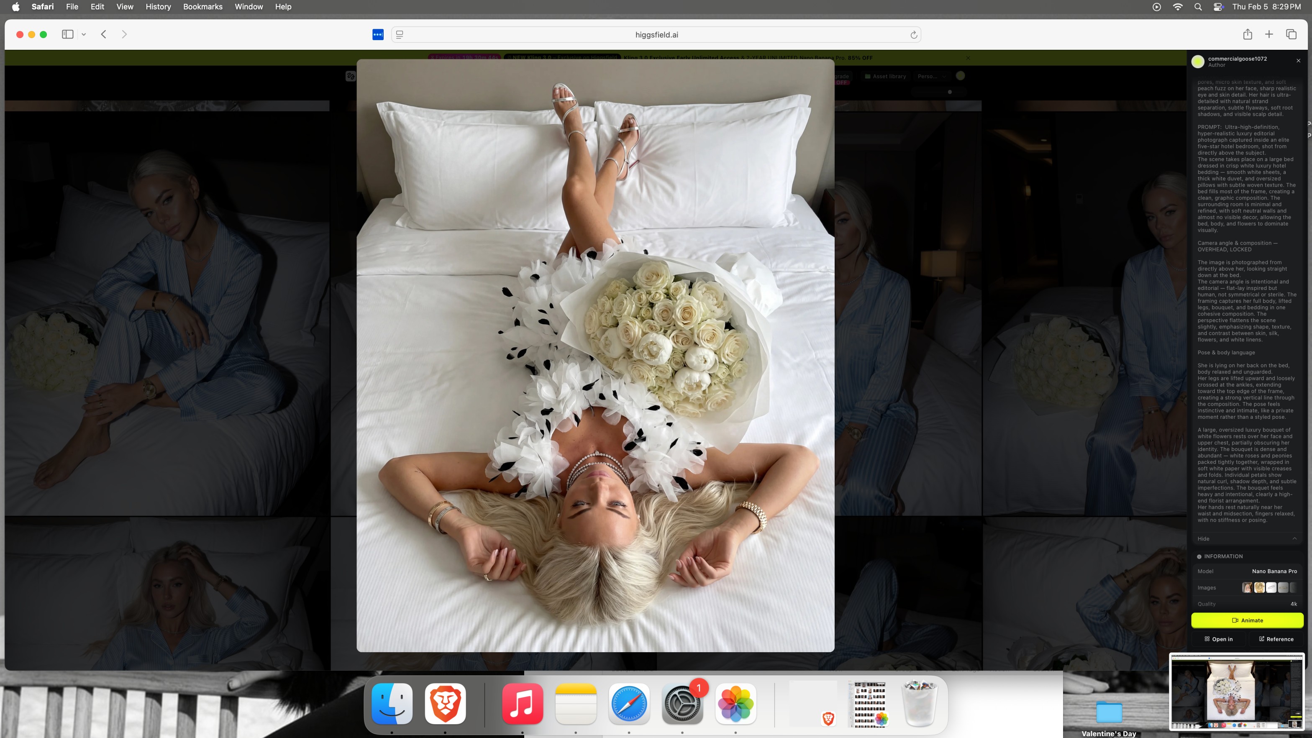Expand the sidebar options dropdown arrow

coord(84,34)
